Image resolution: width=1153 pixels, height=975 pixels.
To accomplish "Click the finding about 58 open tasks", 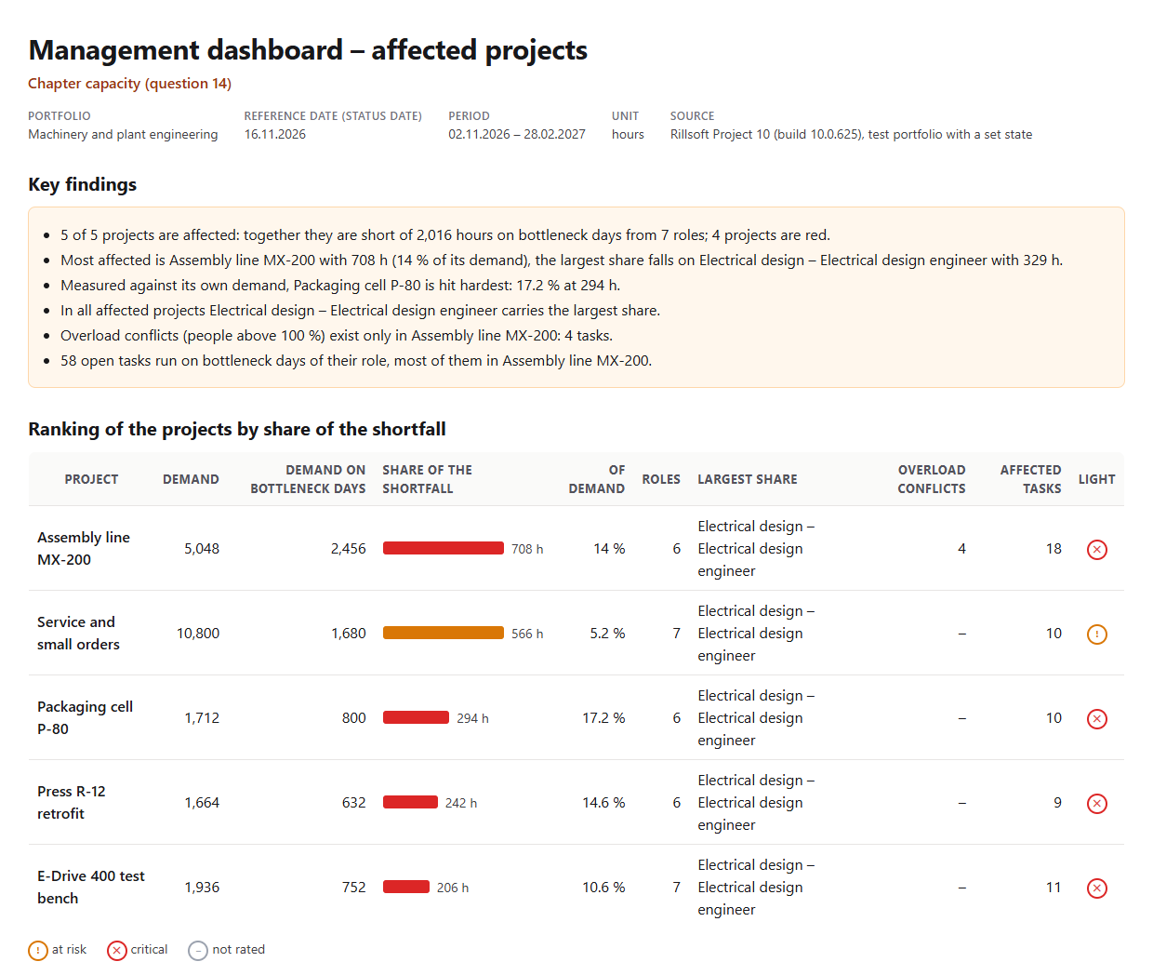I will 356,361.
